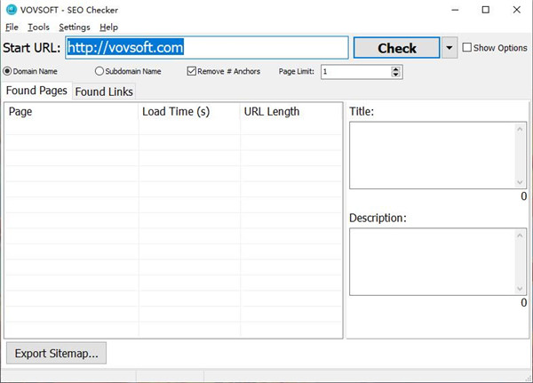Open the Help menu
Viewport: 533px width, 383px height.
pos(108,28)
